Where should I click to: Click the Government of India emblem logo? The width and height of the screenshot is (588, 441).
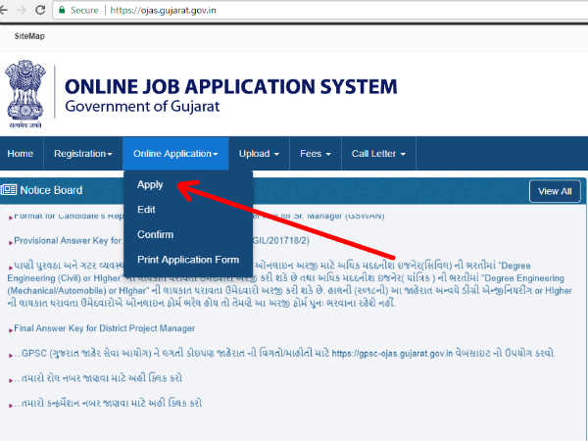[25, 94]
